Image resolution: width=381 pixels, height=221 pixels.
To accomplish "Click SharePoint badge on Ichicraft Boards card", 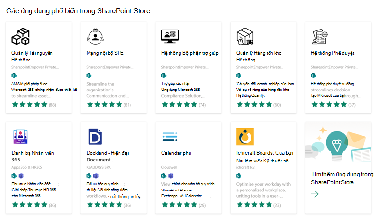I will tap(239, 176).
